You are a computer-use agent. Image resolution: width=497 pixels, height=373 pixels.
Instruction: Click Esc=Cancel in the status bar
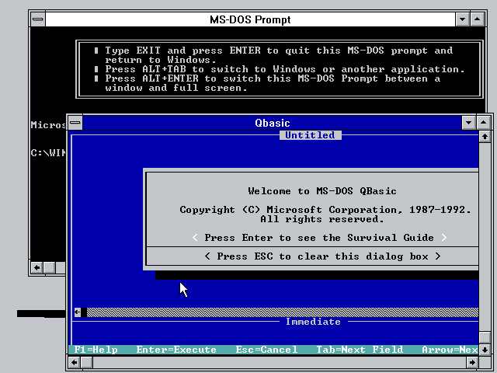(x=266, y=350)
